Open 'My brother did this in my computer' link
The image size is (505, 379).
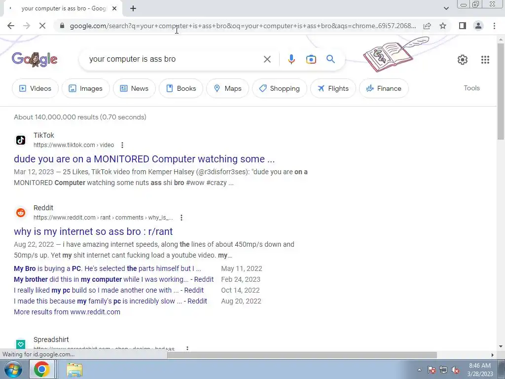click(x=114, y=279)
